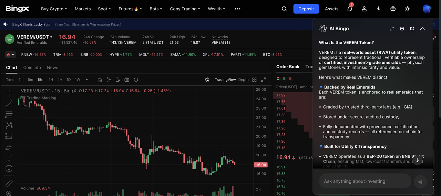Screen dimensions: 441x196
Task: Start a new AI Bingo chat
Action: point(412,29)
